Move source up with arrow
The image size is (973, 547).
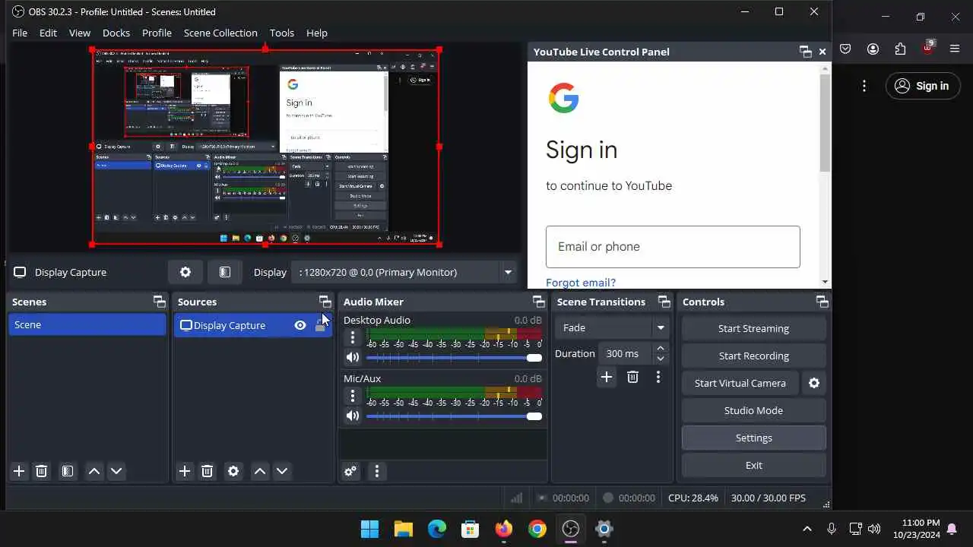click(260, 471)
